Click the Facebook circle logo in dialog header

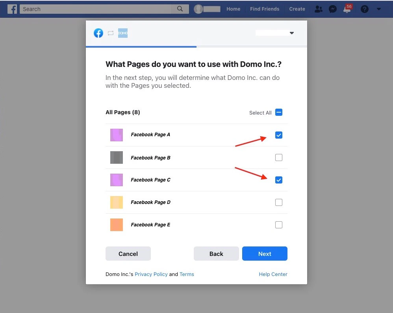click(x=98, y=33)
